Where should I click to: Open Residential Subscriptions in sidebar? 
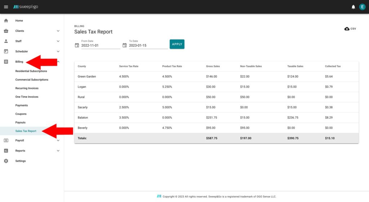31,71
